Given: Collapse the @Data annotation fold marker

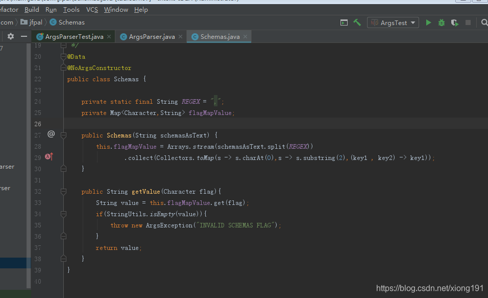Looking at the screenshot, I should point(63,56).
